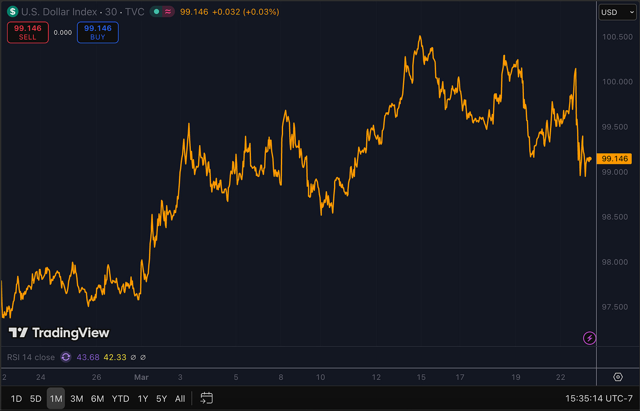This screenshot has height=411, width=640.
Task: Select the 1M time range
Action: click(x=56, y=399)
